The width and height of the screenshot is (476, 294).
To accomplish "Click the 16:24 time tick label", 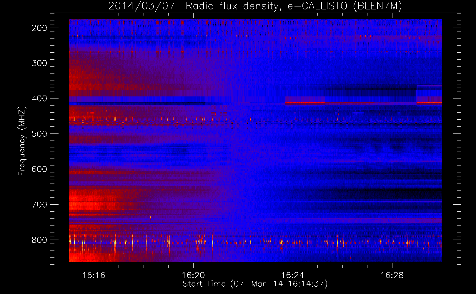I will [x=293, y=275].
